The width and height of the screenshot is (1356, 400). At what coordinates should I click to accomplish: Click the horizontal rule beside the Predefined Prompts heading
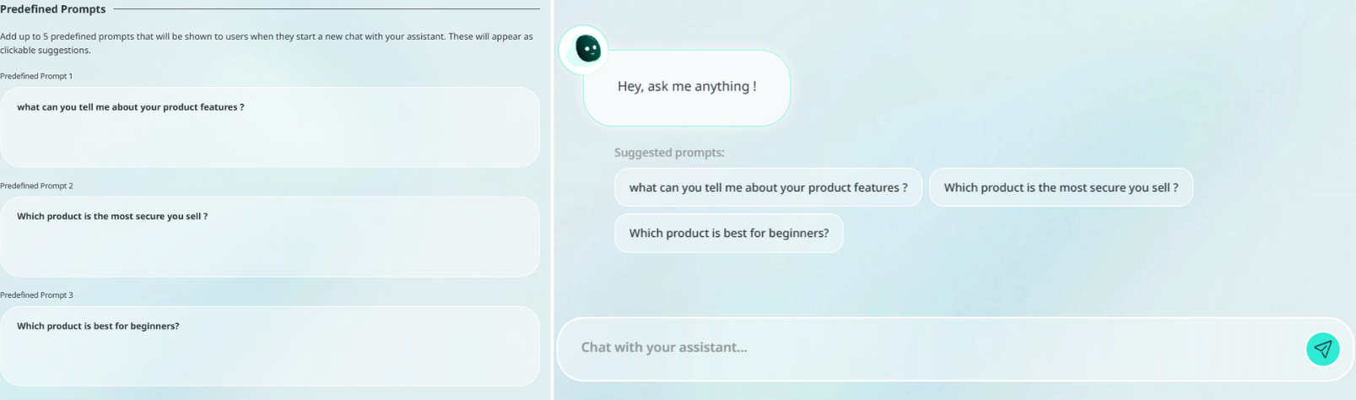pyautogui.click(x=326, y=9)
